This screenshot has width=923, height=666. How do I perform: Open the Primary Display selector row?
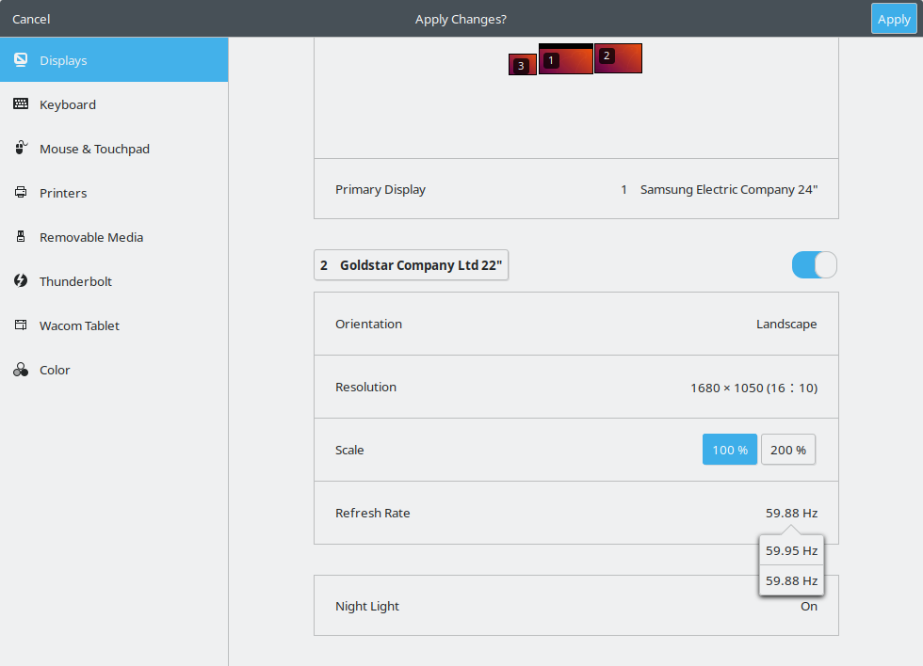[576, 189]
